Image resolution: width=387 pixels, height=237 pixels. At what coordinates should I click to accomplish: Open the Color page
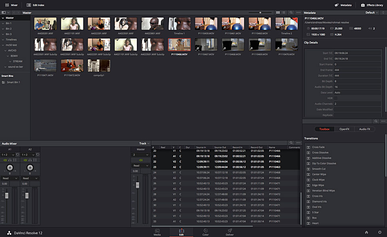point(205,232)
